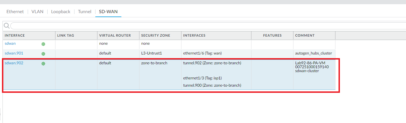
Task: Click the Comment column header
Action: point(305,36)
